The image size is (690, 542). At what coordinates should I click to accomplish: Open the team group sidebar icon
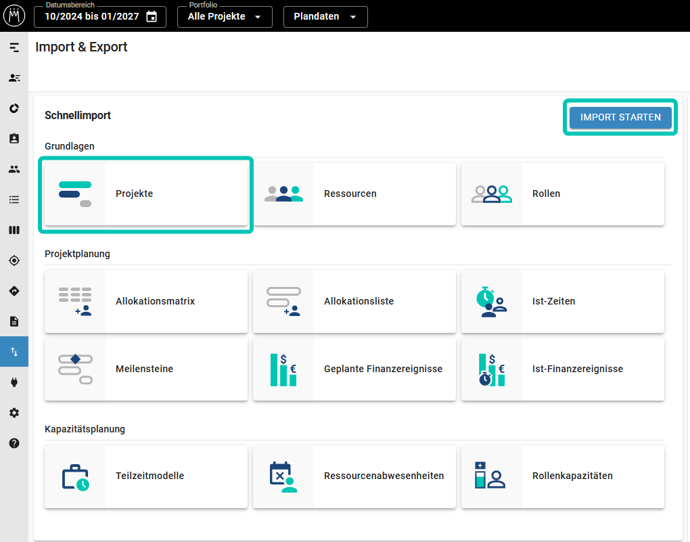[x=14, y=169]
